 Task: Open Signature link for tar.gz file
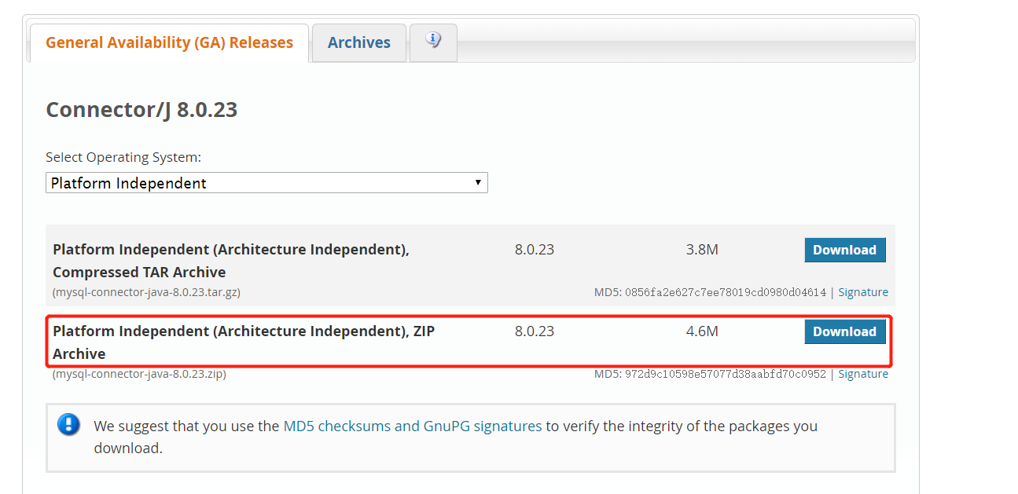863,292
